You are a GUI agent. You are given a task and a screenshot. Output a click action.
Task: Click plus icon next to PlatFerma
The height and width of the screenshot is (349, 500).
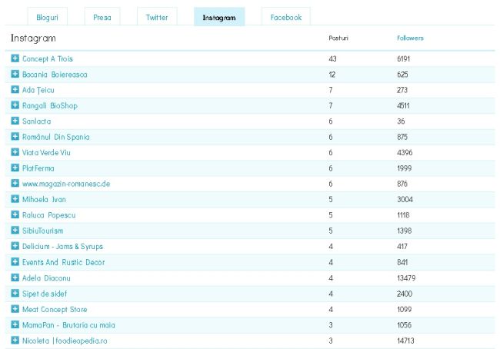[15, 168]
